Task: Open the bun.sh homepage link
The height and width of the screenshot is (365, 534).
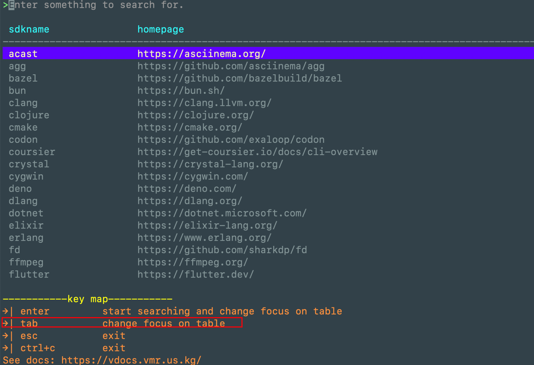Action: (181, 90)
